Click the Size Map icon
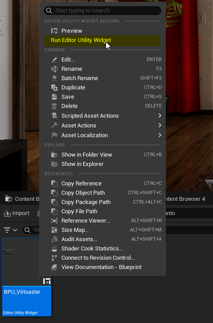This screenshot has height=323, width=213. [54, 230]
